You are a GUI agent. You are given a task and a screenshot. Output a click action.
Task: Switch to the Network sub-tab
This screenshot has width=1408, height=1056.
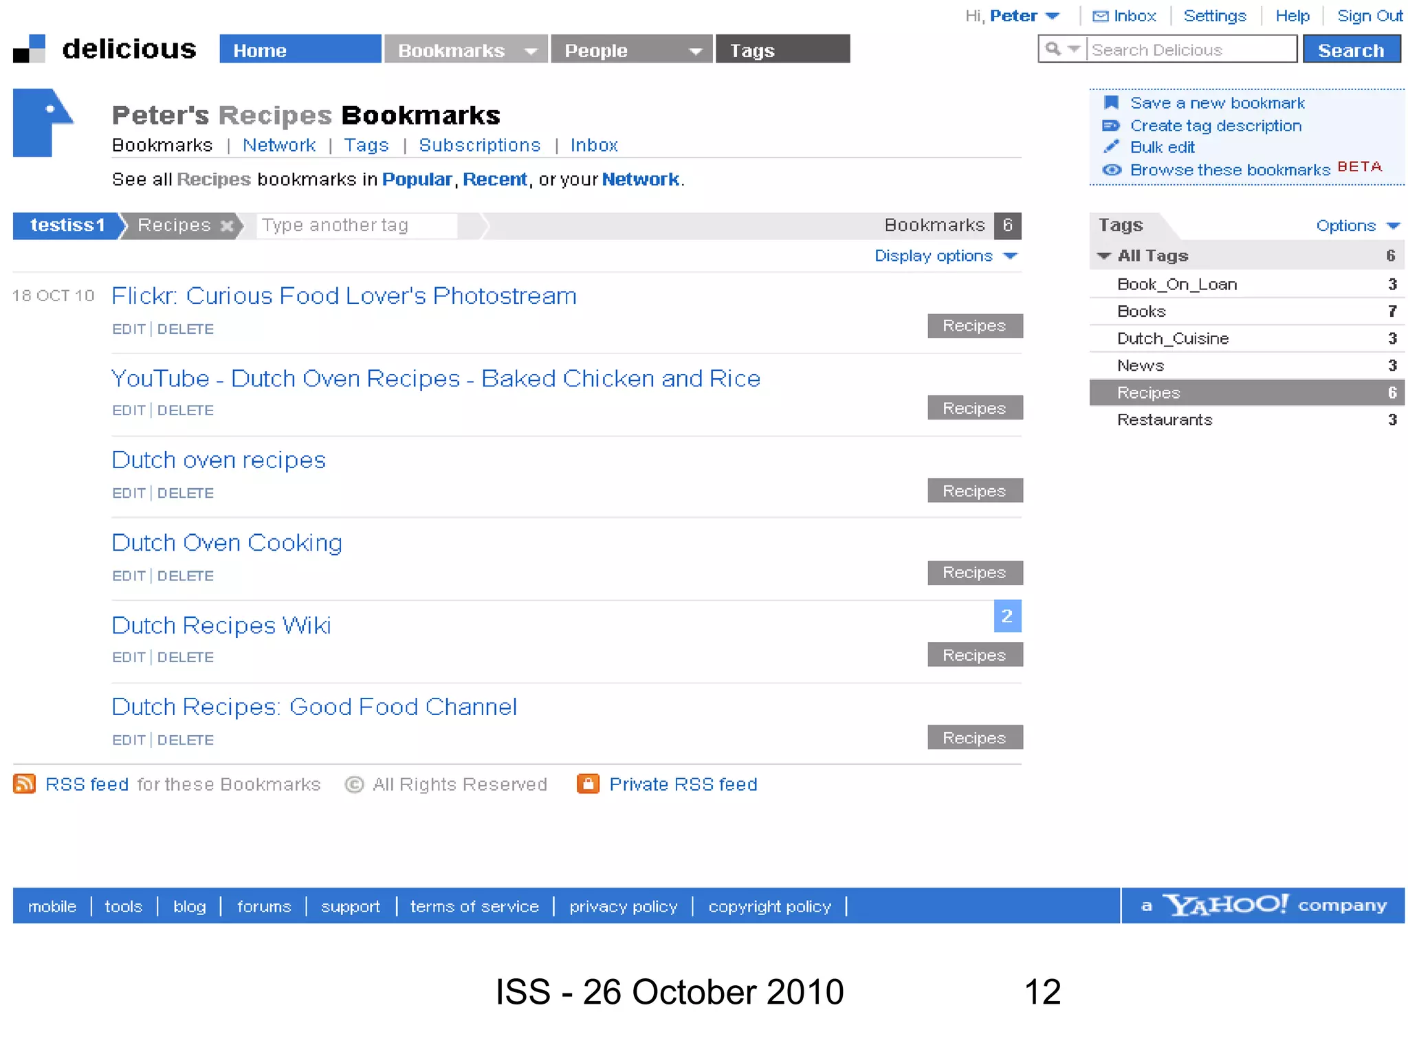(279, 145)
